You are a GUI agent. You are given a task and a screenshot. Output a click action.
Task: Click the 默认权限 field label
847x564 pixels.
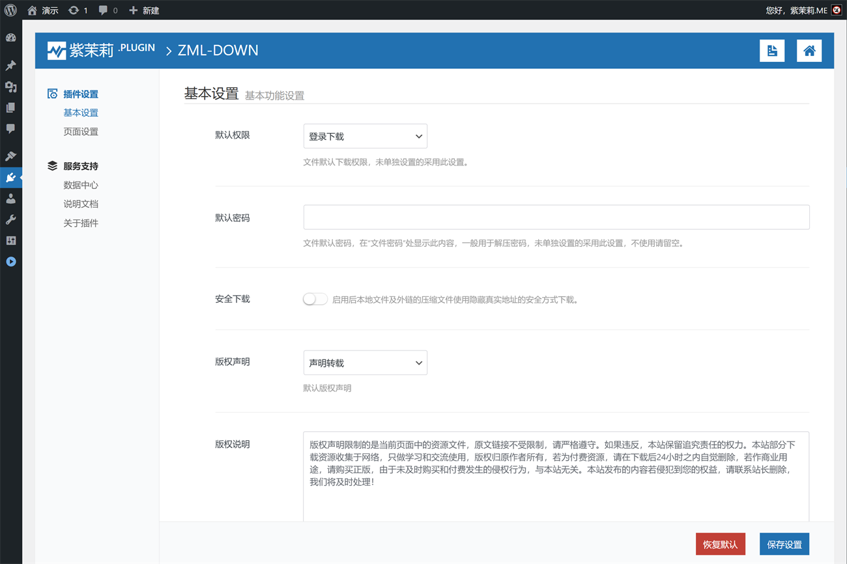(x=233, y=135)
